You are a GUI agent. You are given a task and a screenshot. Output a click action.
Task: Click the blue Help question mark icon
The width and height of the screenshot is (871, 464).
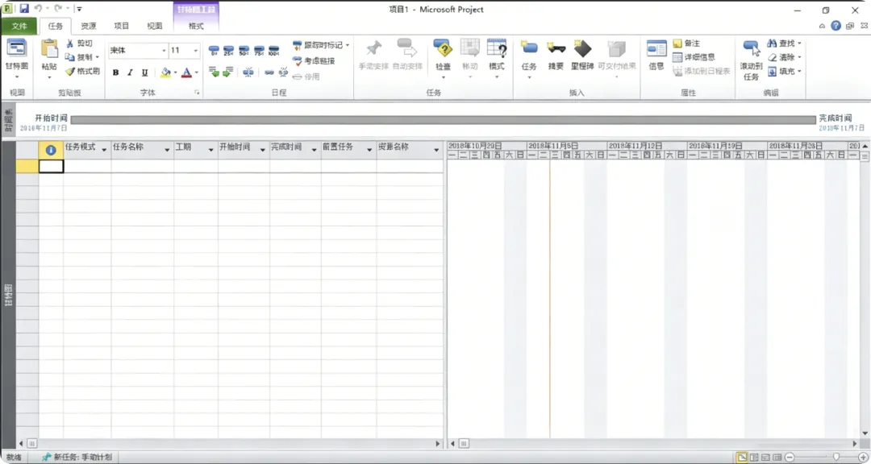click(836, 26)
